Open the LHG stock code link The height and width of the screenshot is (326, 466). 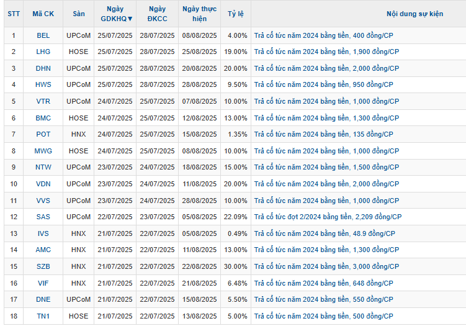(43, 52)
